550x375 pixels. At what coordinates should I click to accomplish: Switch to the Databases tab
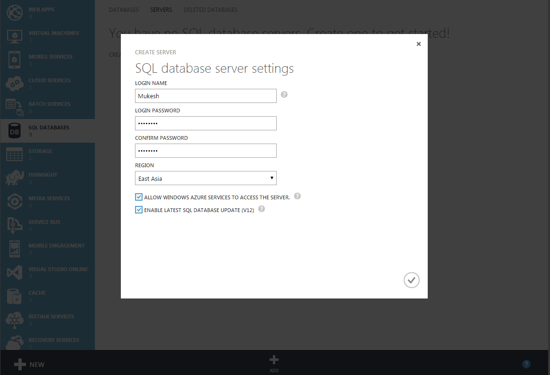point(124,10)
